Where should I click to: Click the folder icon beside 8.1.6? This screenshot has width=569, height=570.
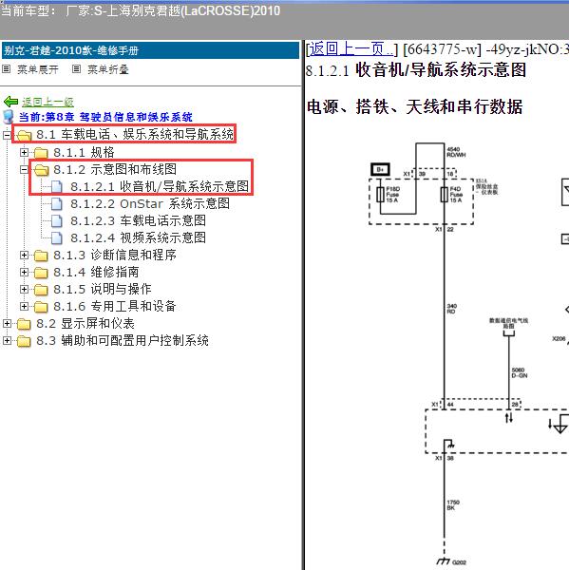pos(41,307)
